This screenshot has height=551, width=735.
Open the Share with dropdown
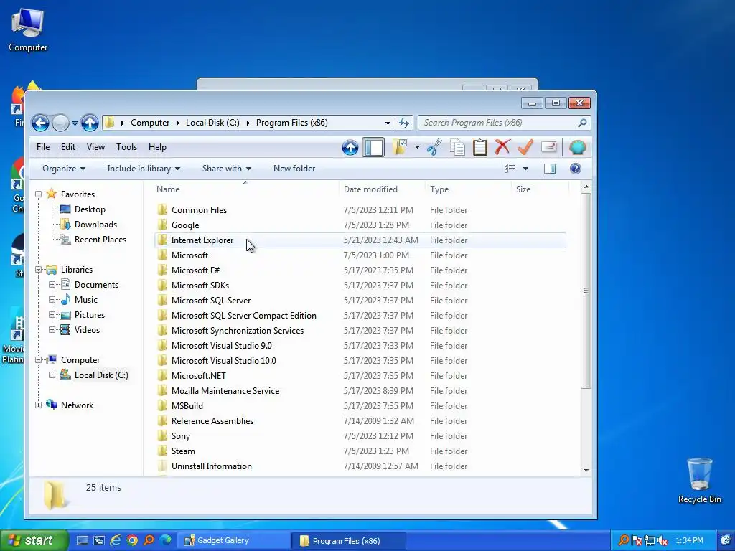[226, 169]
